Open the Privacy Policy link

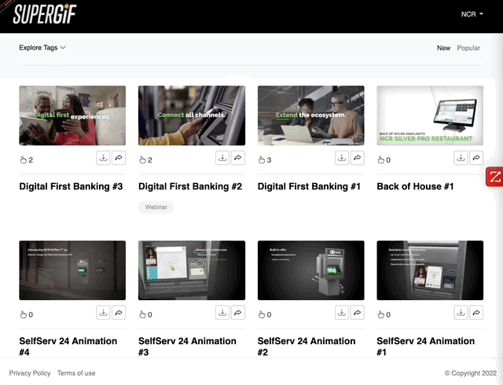30,373
